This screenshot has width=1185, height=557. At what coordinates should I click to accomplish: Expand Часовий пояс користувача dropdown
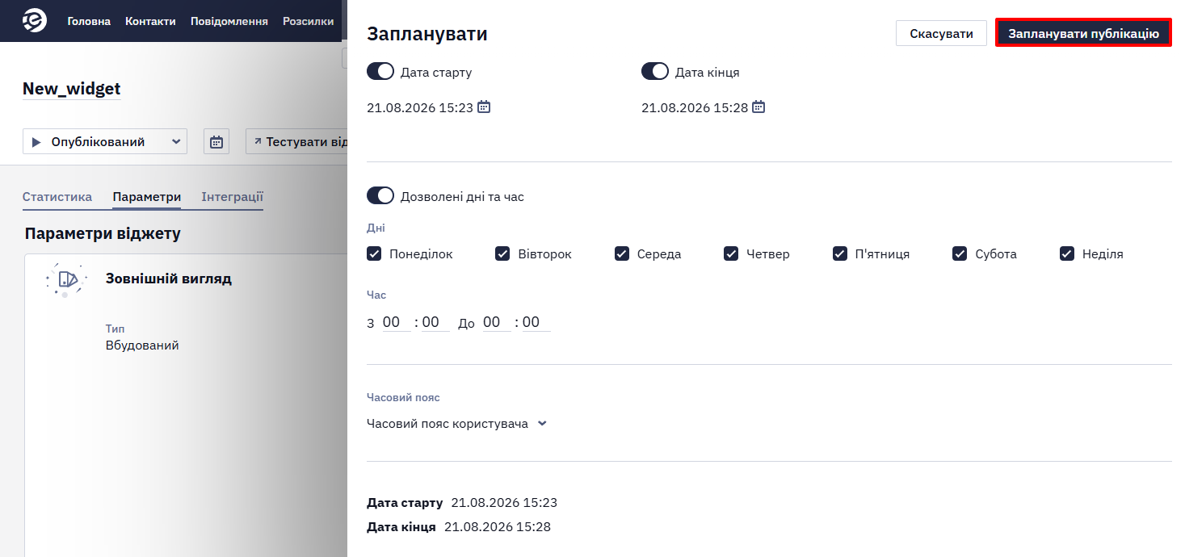coord(457,424)
